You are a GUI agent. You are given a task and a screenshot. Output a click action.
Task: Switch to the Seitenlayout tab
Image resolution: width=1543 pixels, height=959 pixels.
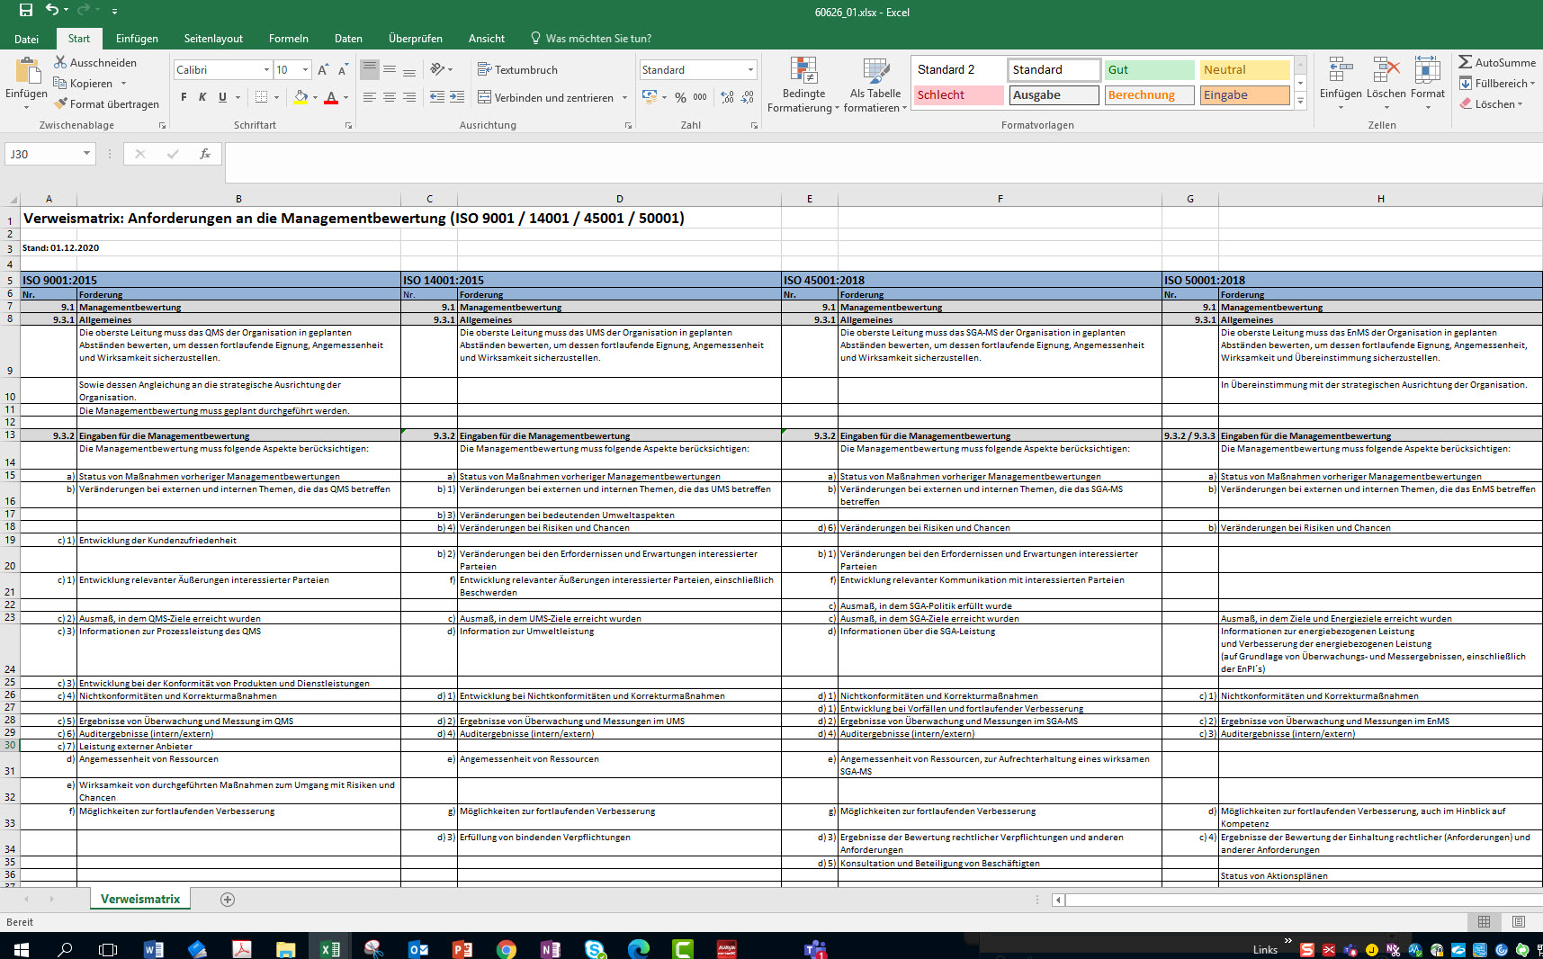click(213, 39)
